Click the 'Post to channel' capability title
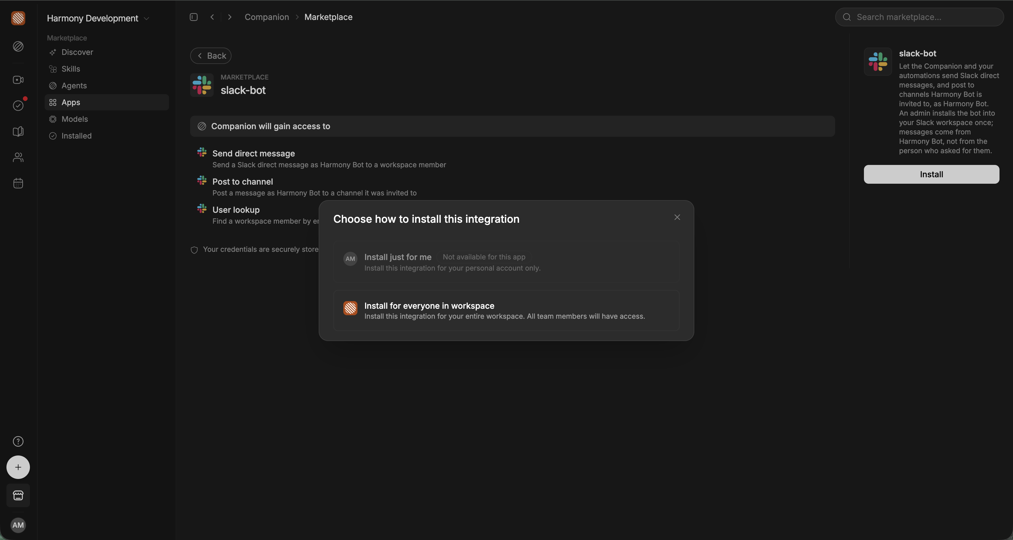Viewport: 1013px width, 540px height. [243, 182]
